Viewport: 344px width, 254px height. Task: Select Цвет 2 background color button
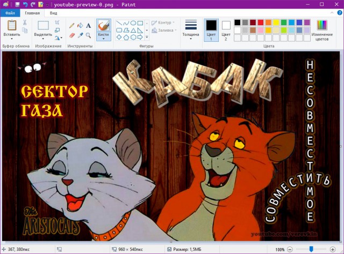pyautogui.click(x=226, y=30)
